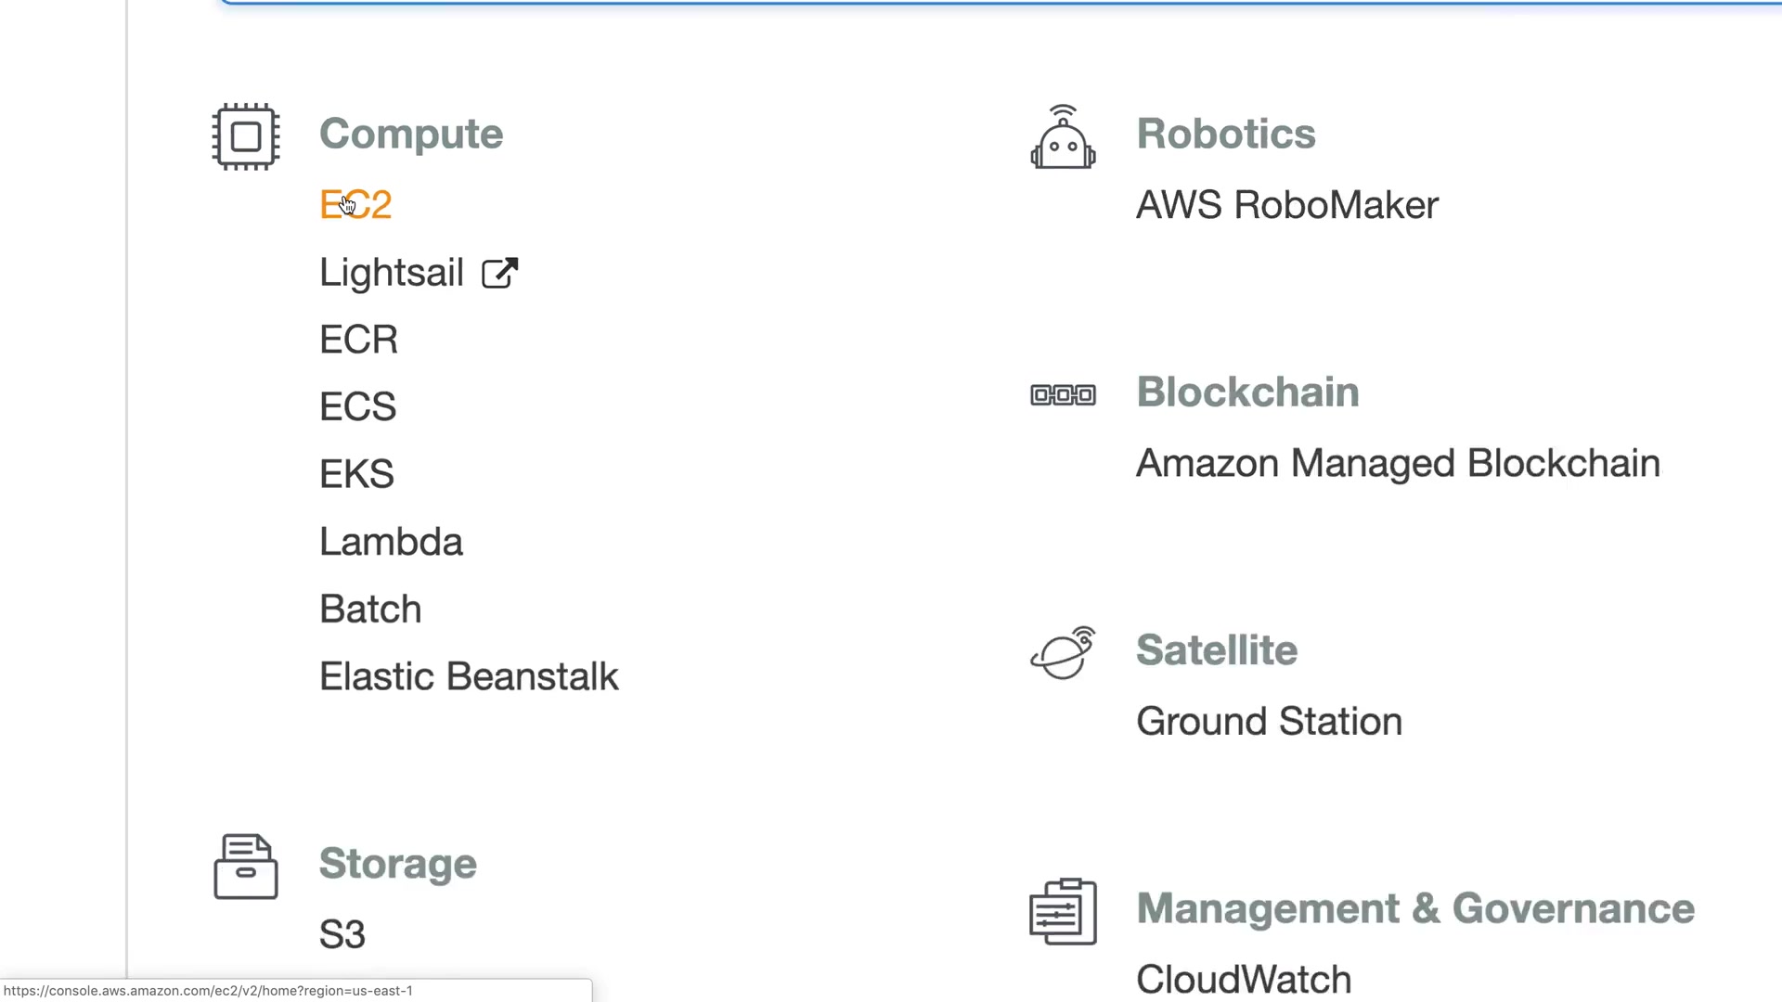Open Elastic Beanstalk
The image size is (1782, 1002).
click(x=469, y=676)
